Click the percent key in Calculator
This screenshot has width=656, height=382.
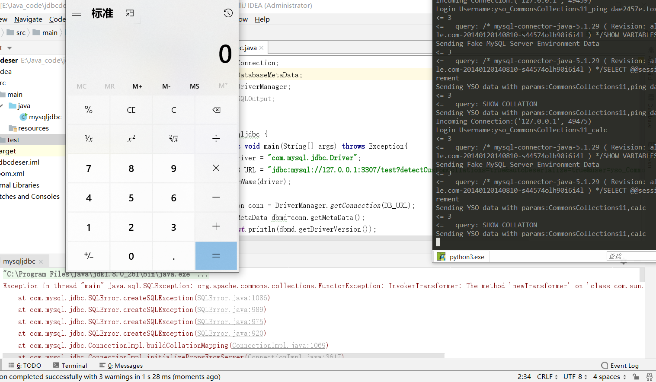89,110
